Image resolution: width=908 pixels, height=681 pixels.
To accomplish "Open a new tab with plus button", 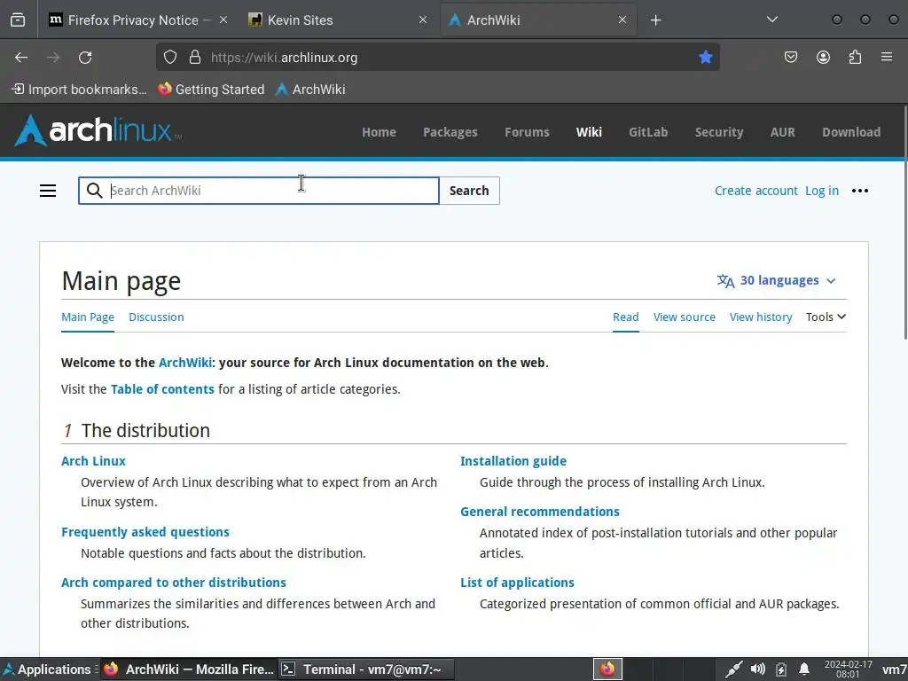I will click(x=655, y=20).
